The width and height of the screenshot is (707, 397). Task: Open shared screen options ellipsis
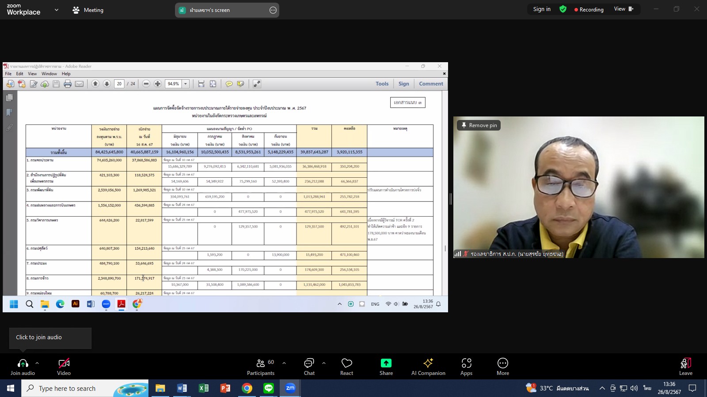click(273, 10)
